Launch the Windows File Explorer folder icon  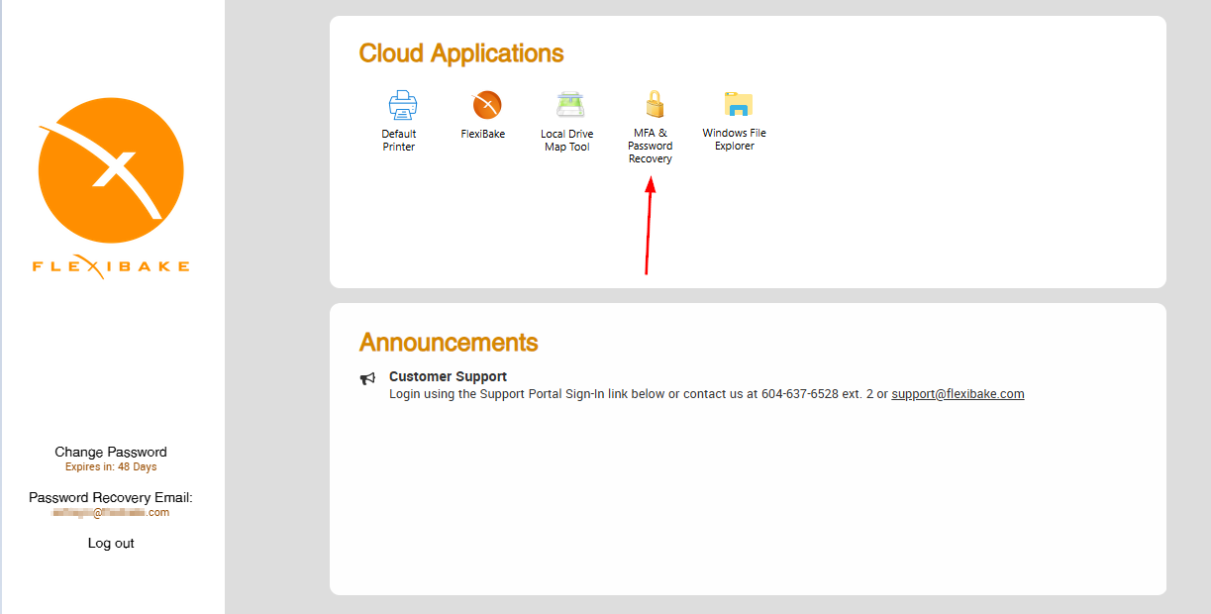pyautogui.click(x=738, y=104)
